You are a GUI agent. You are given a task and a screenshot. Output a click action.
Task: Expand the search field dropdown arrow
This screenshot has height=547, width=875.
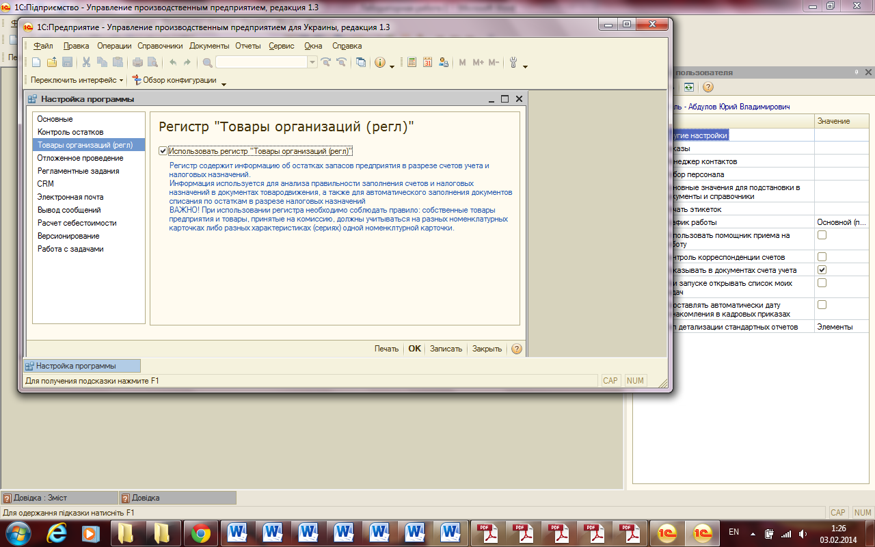pos(312,62)
